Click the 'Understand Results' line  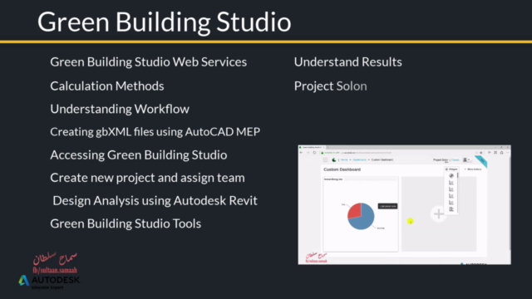point(347,62)
